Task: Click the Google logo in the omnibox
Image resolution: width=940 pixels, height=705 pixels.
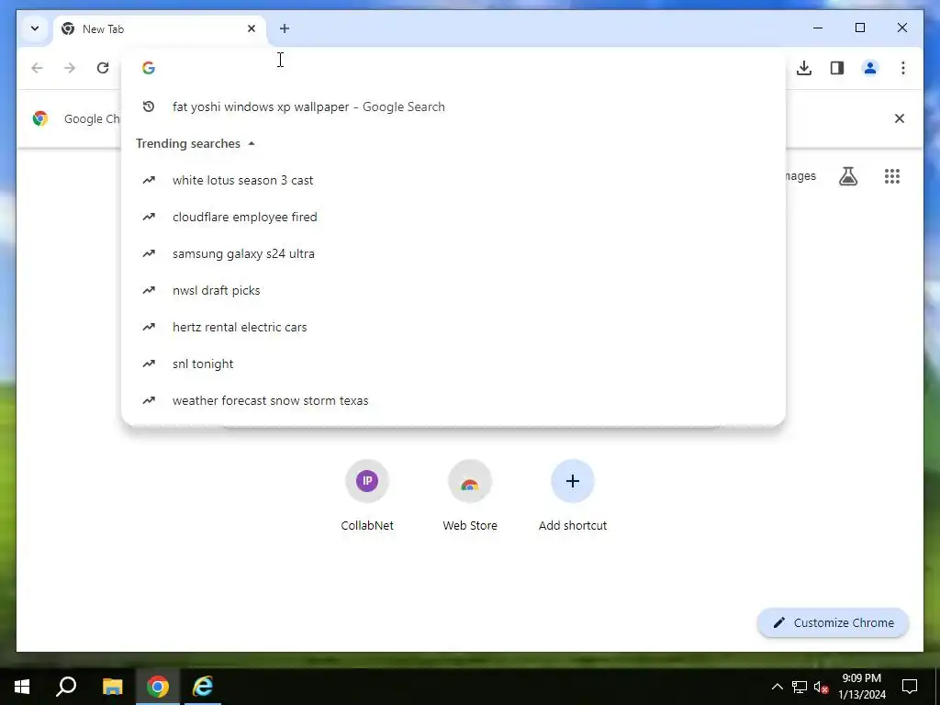Action: coord(149,68)
